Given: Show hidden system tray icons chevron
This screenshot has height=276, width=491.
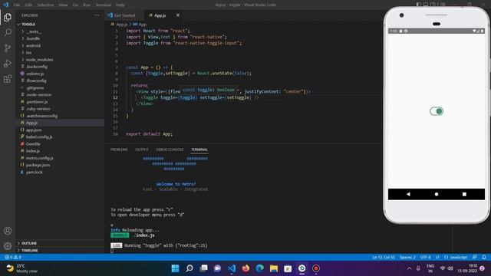Looking at the screenshot, I should tap(409, 268).
